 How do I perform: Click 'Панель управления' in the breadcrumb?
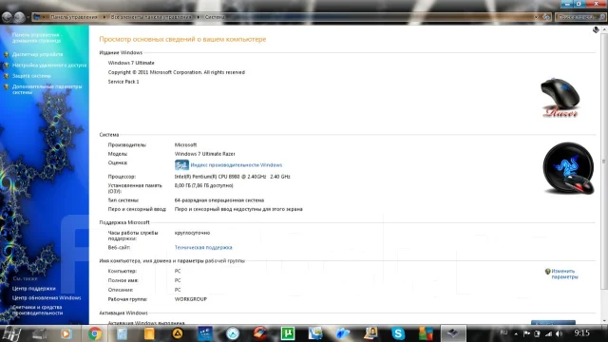(74, 17)
